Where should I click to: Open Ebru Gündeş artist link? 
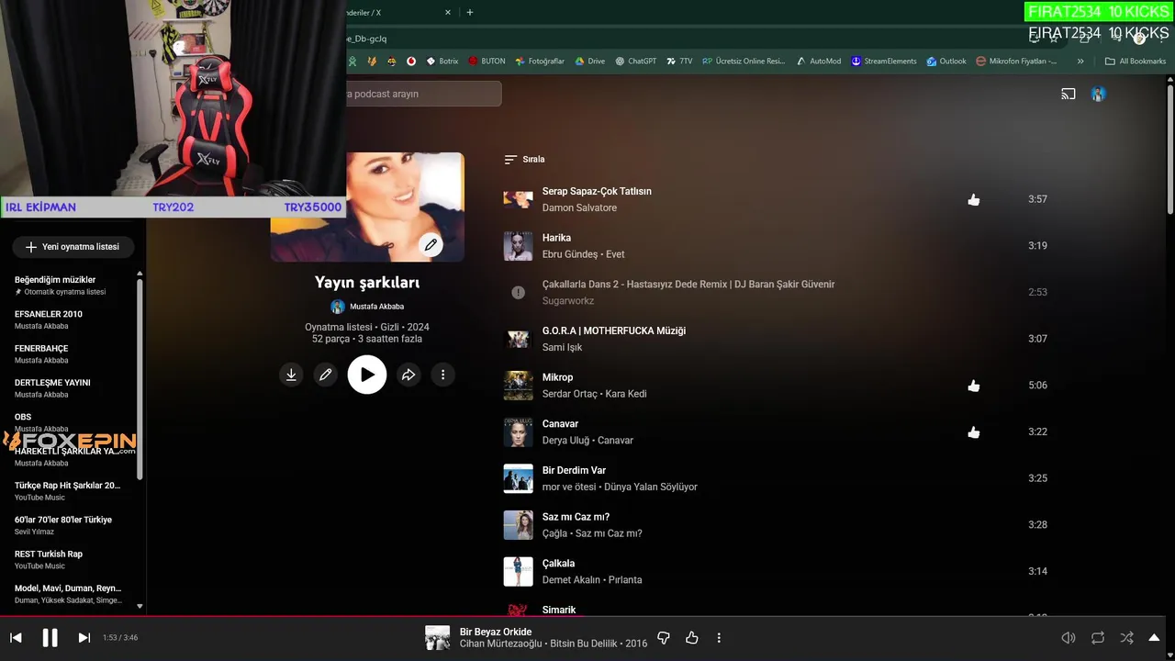pos(570,254)
